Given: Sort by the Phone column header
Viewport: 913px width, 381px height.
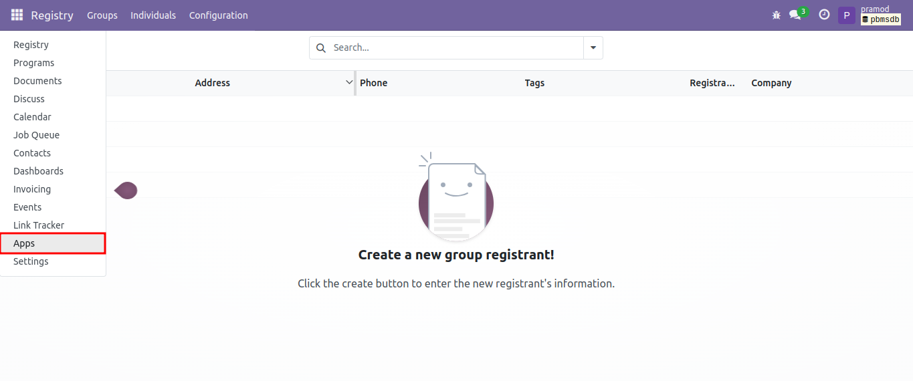Looking at the screenshot, I should coord(373,83).
